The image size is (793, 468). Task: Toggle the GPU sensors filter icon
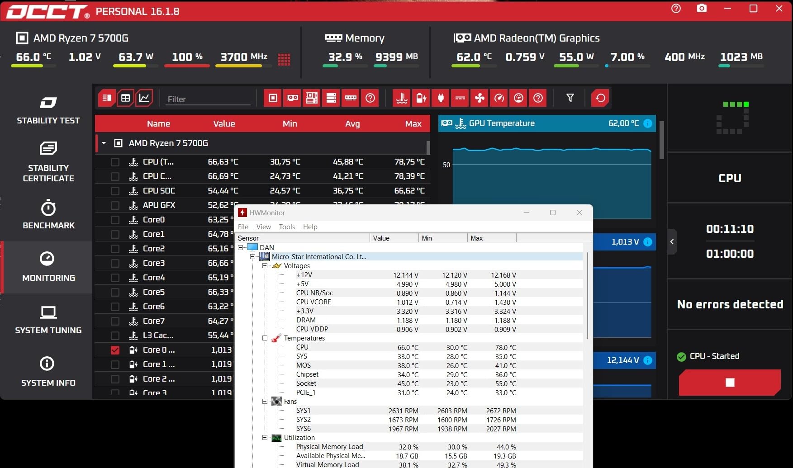(293, 98)
